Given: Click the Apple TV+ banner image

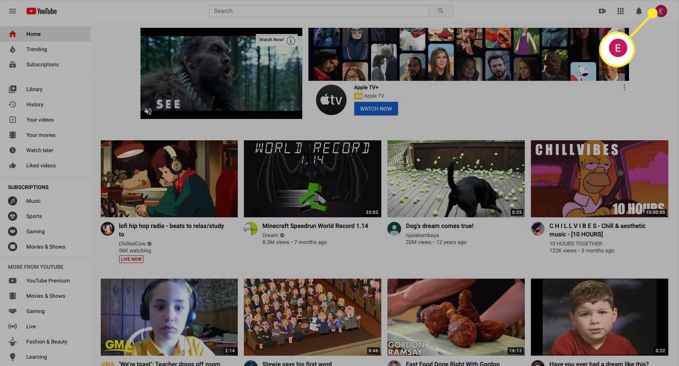Looking at the screenshot, I should coord(469,54).
